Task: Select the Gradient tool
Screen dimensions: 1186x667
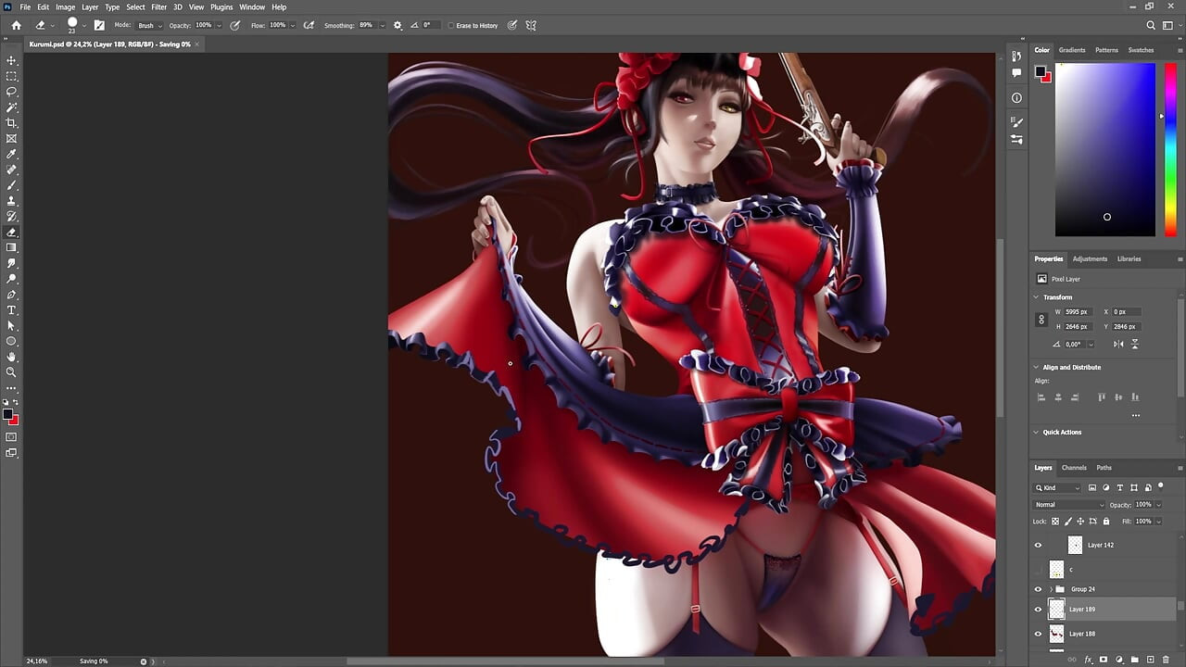Action: pos(12,247)
